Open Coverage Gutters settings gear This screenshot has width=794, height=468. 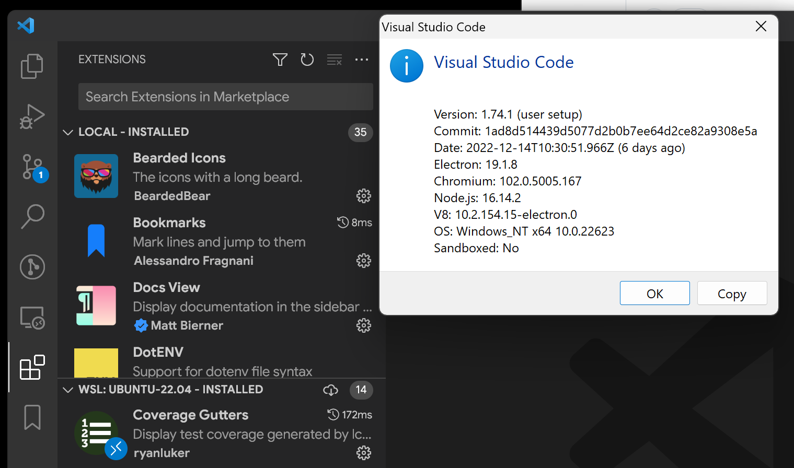363,453
